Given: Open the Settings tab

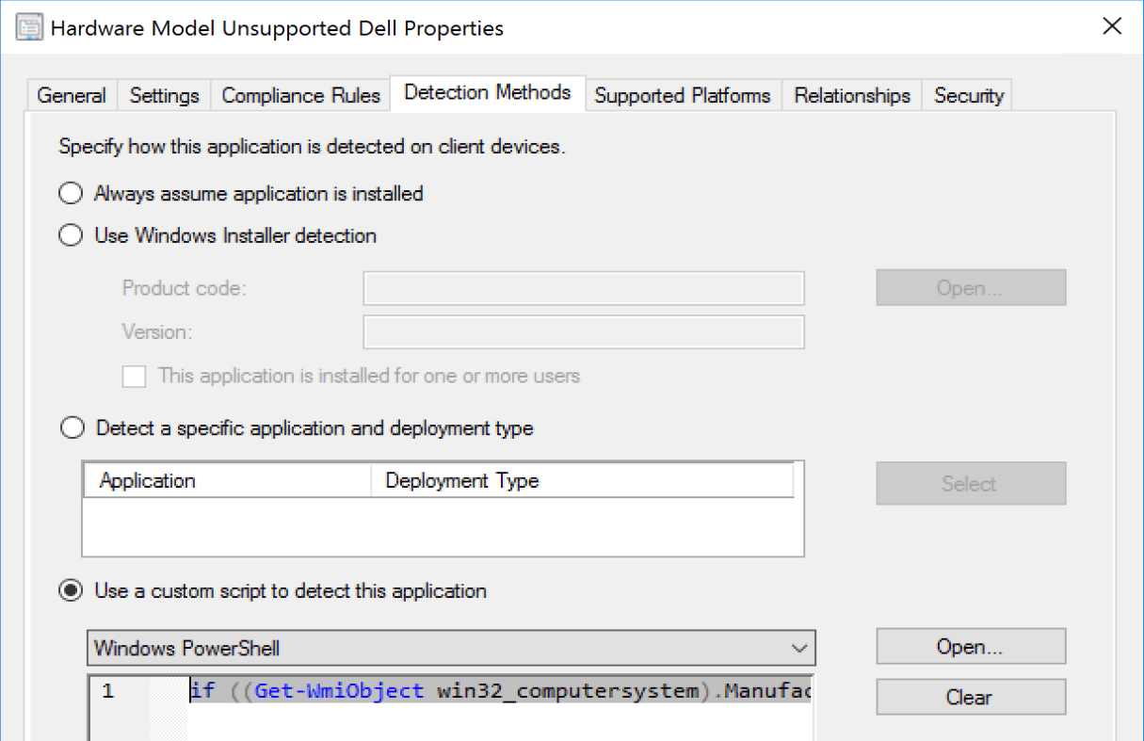Looking at the screenshot, I should tap(165, 96).
